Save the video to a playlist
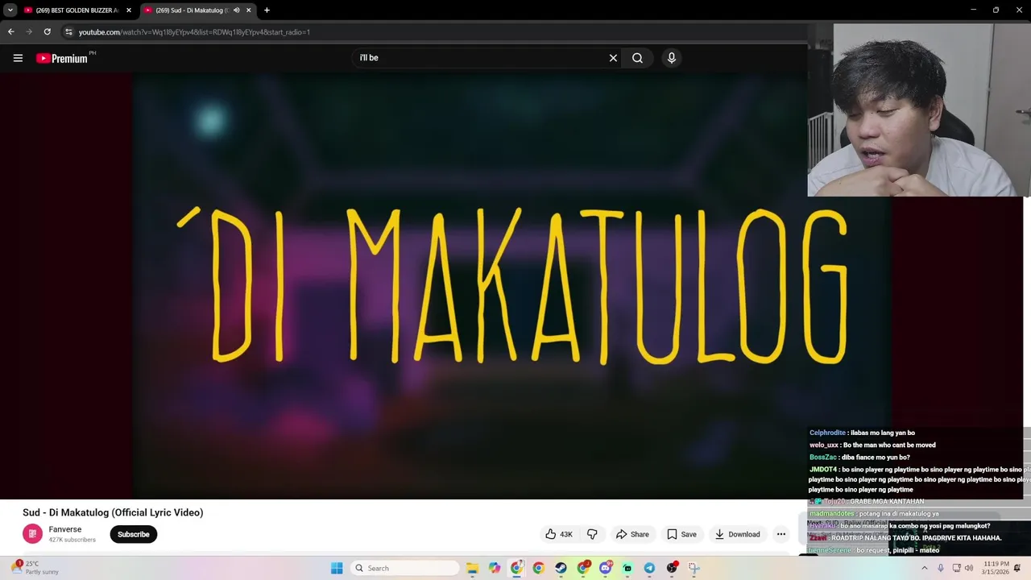1031x580 pixels. pyautogui.click(x=681, y=534)
